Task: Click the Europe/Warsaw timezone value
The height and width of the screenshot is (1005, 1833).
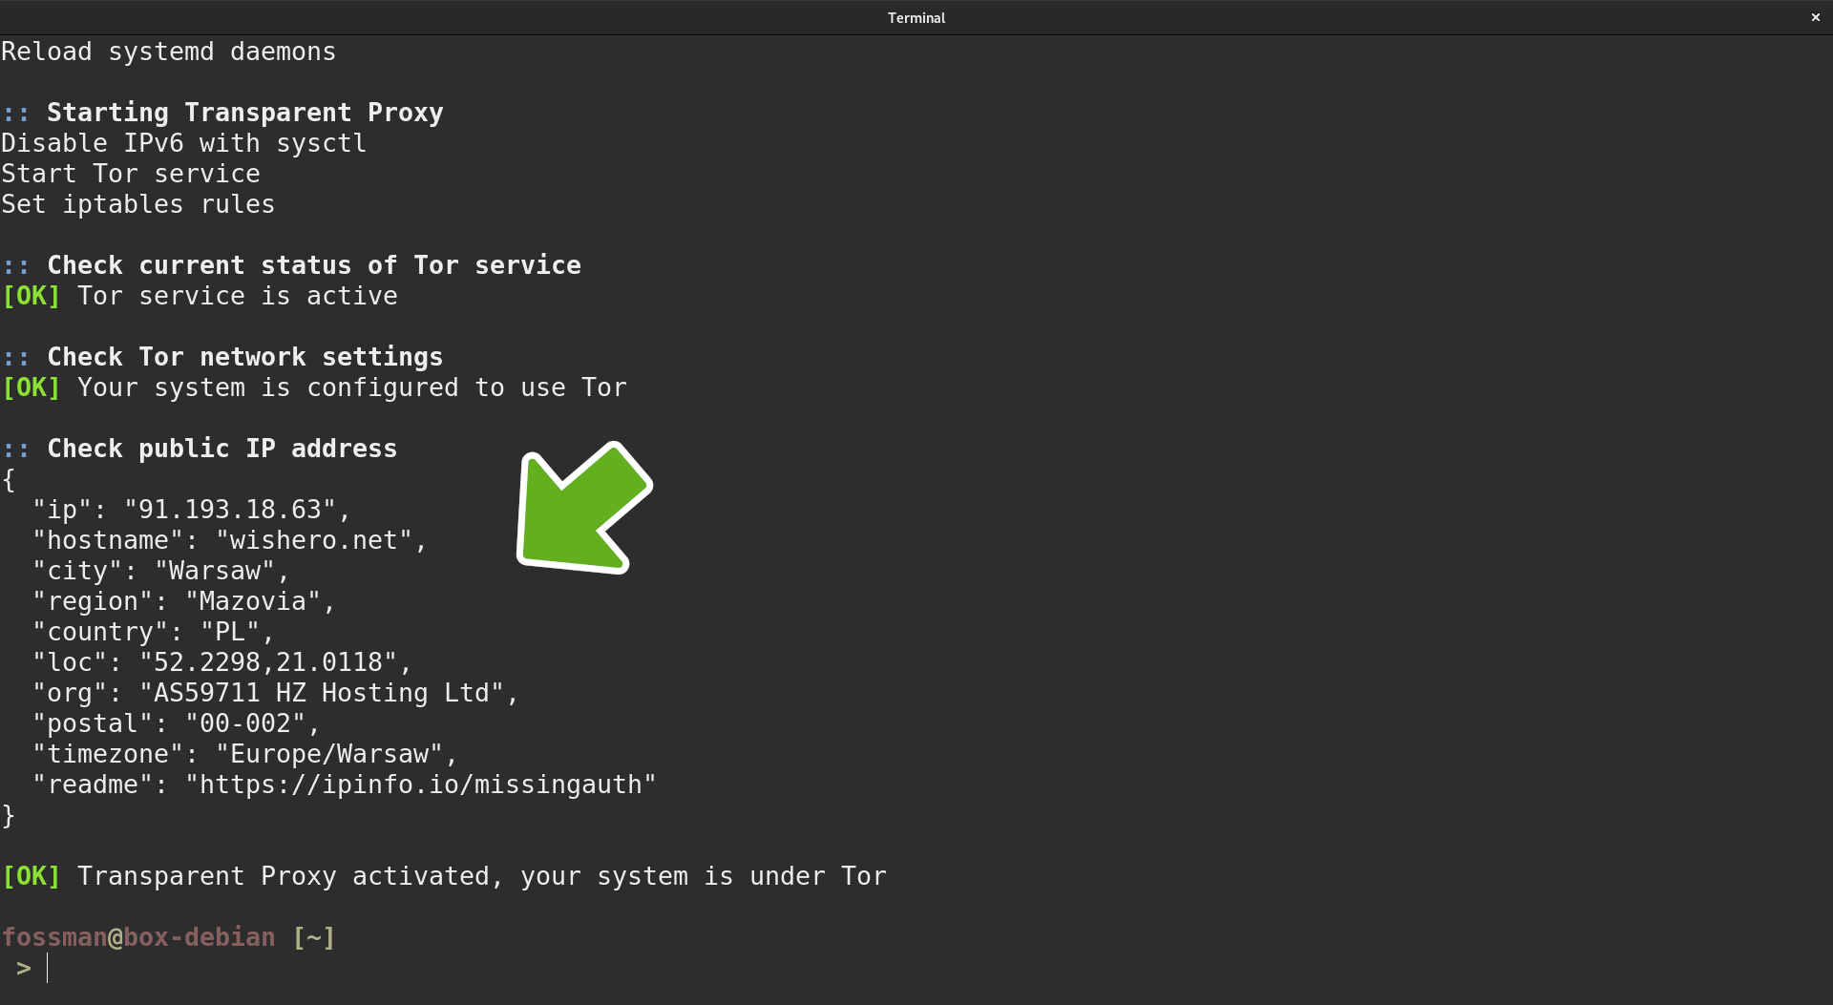Action: (x=328, y=754)
